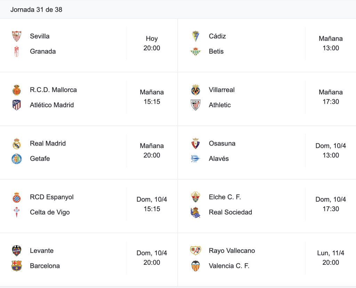Open the Rayo Vallecano team link

coord(232,251)
